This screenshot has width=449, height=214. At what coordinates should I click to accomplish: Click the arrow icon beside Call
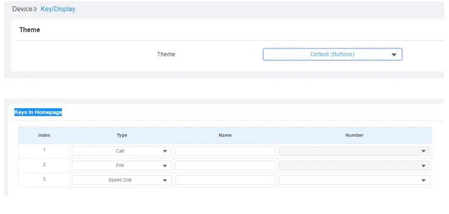[x=165, y=151]
